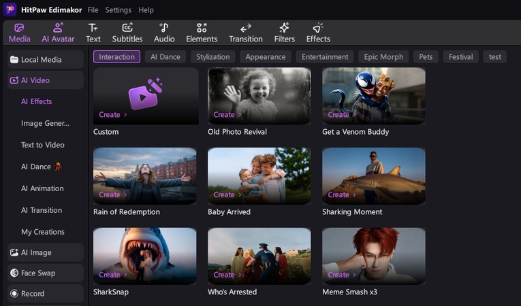Select the Transition arrows icon

[x=245, y=28]
